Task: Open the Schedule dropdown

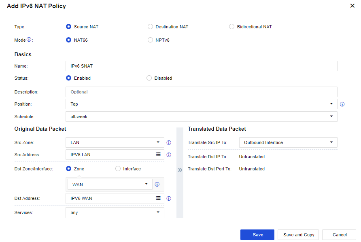Action: pyautogui.click(x=201, y=117)
